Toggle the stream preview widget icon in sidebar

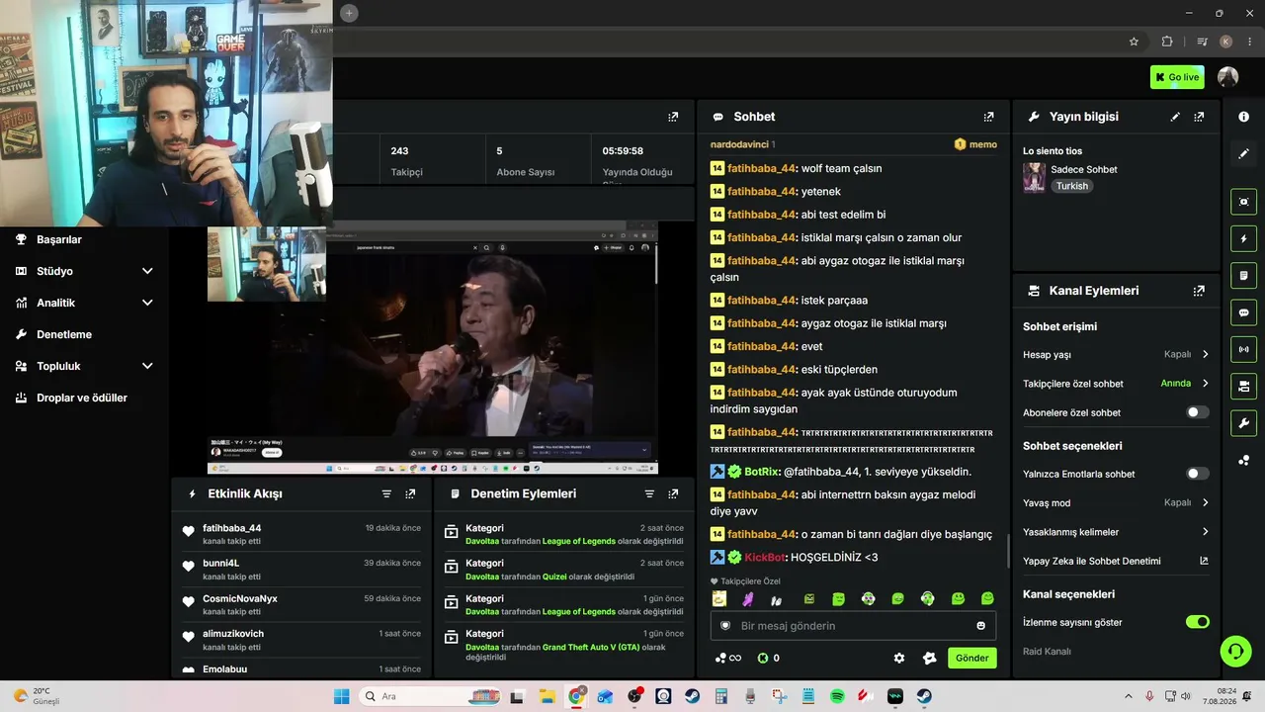coord(1243,202)
